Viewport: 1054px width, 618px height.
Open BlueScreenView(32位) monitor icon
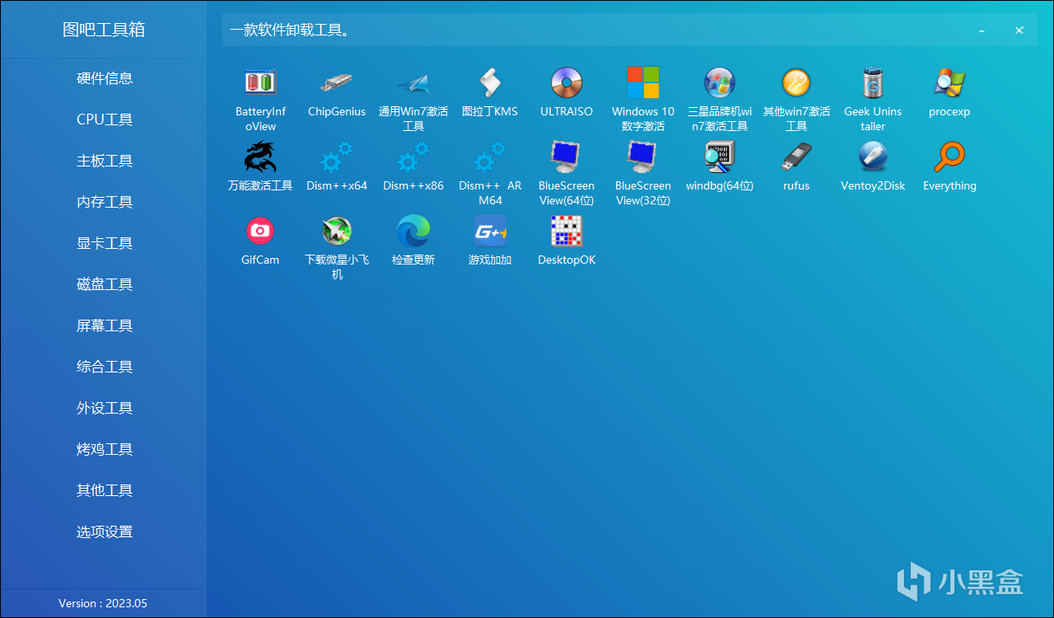click(643, 157)
